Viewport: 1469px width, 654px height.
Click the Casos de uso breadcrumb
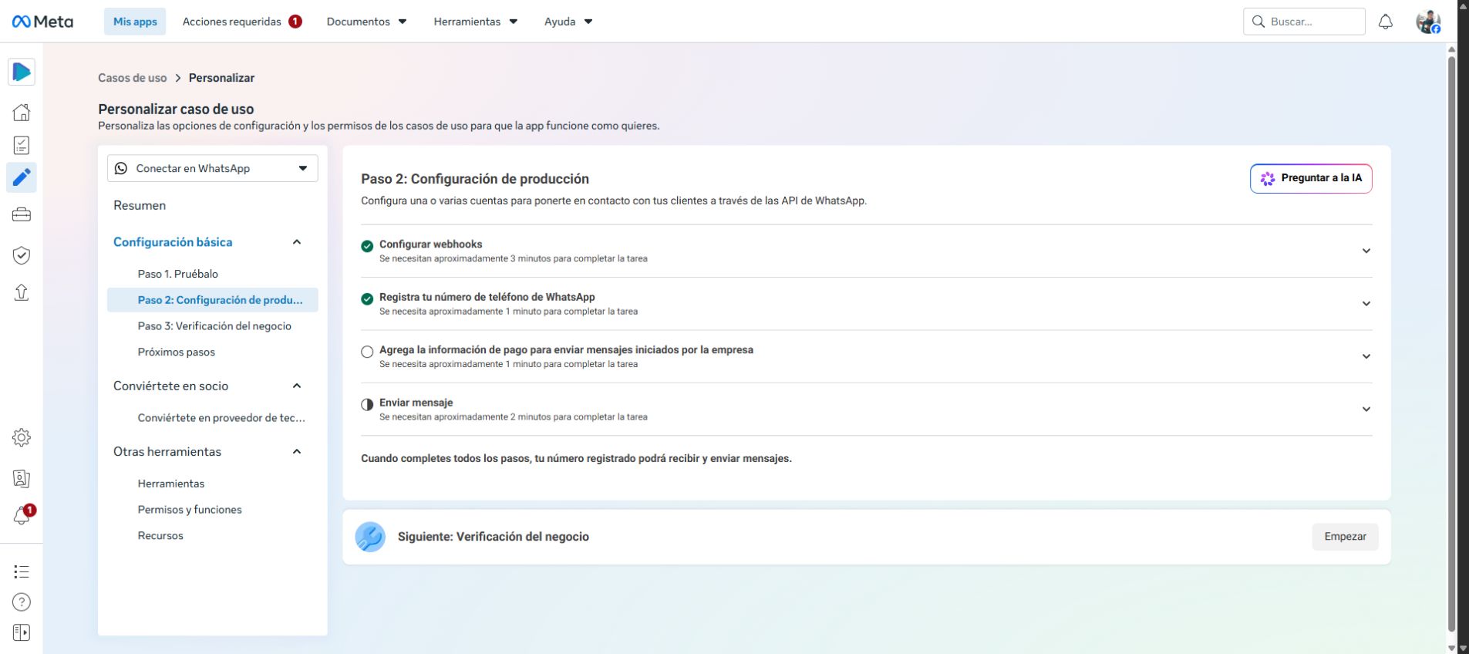(x=132, y=78)
